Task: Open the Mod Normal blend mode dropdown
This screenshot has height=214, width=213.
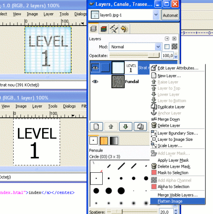Action: [135, 47]
